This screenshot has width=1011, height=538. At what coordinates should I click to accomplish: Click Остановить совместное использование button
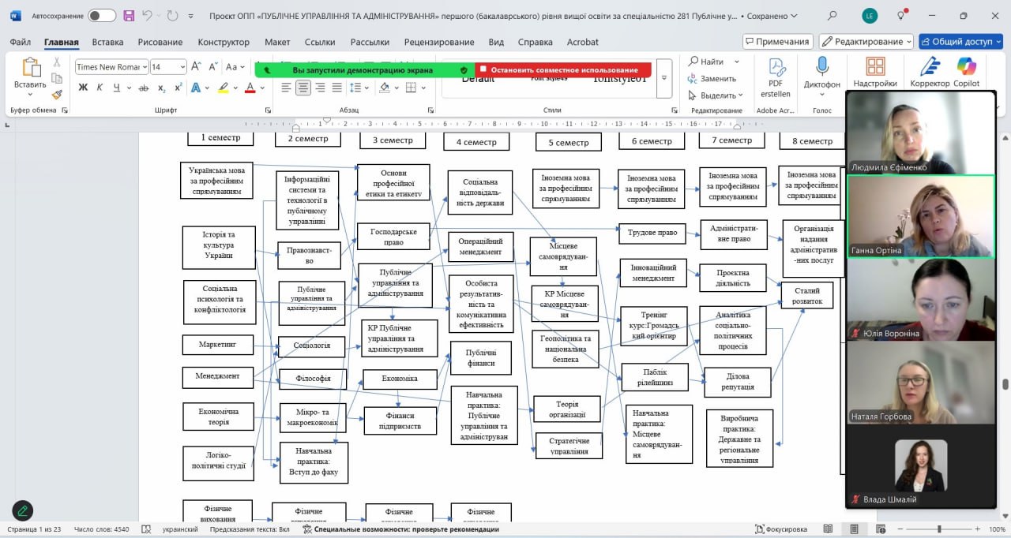(563, 70)
